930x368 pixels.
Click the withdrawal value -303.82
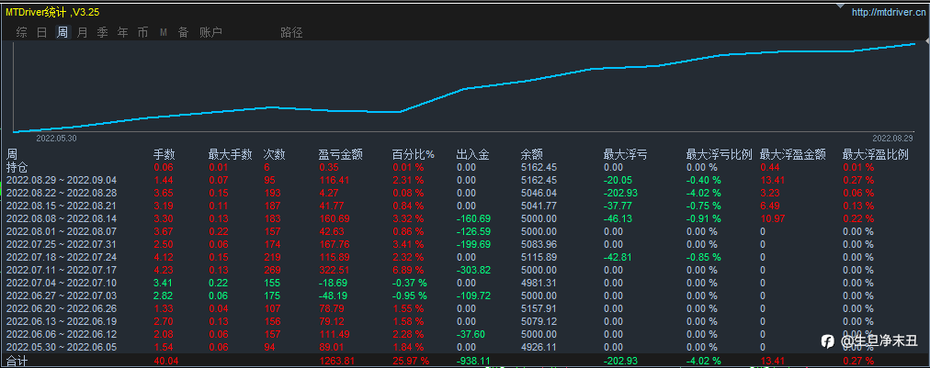coord(474,270)
